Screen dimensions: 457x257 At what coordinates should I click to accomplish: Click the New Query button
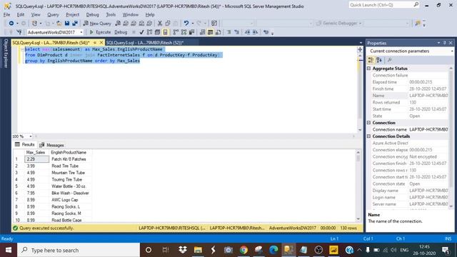click(x=97, y=24)
